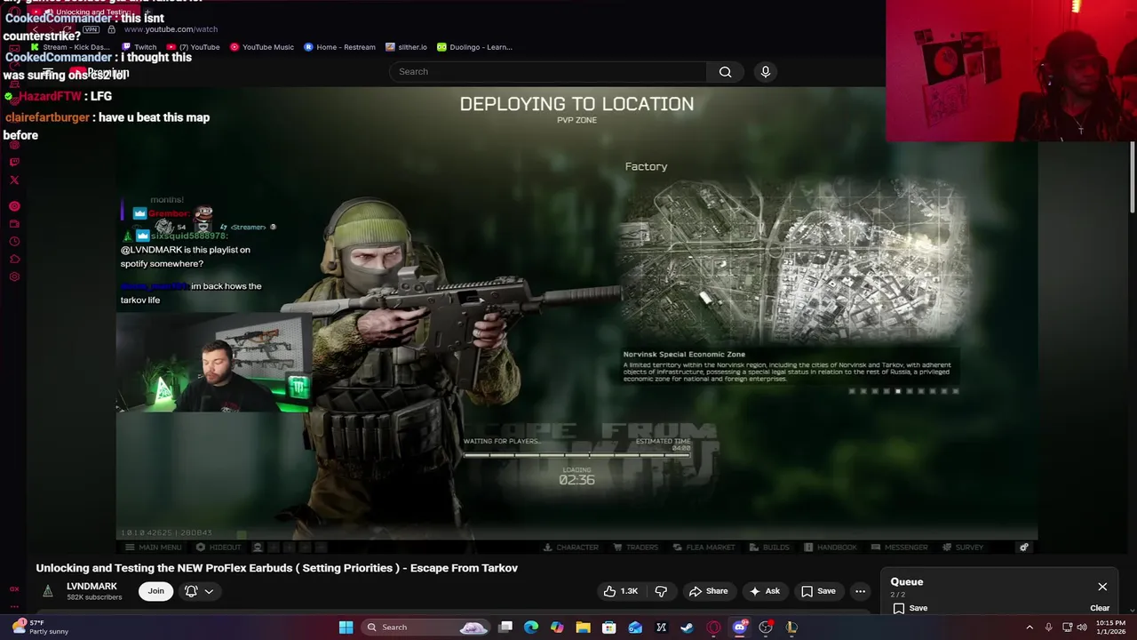Switch to Opera GX on taskbar
Screen dimensions: 1137x640
(713, 627)
